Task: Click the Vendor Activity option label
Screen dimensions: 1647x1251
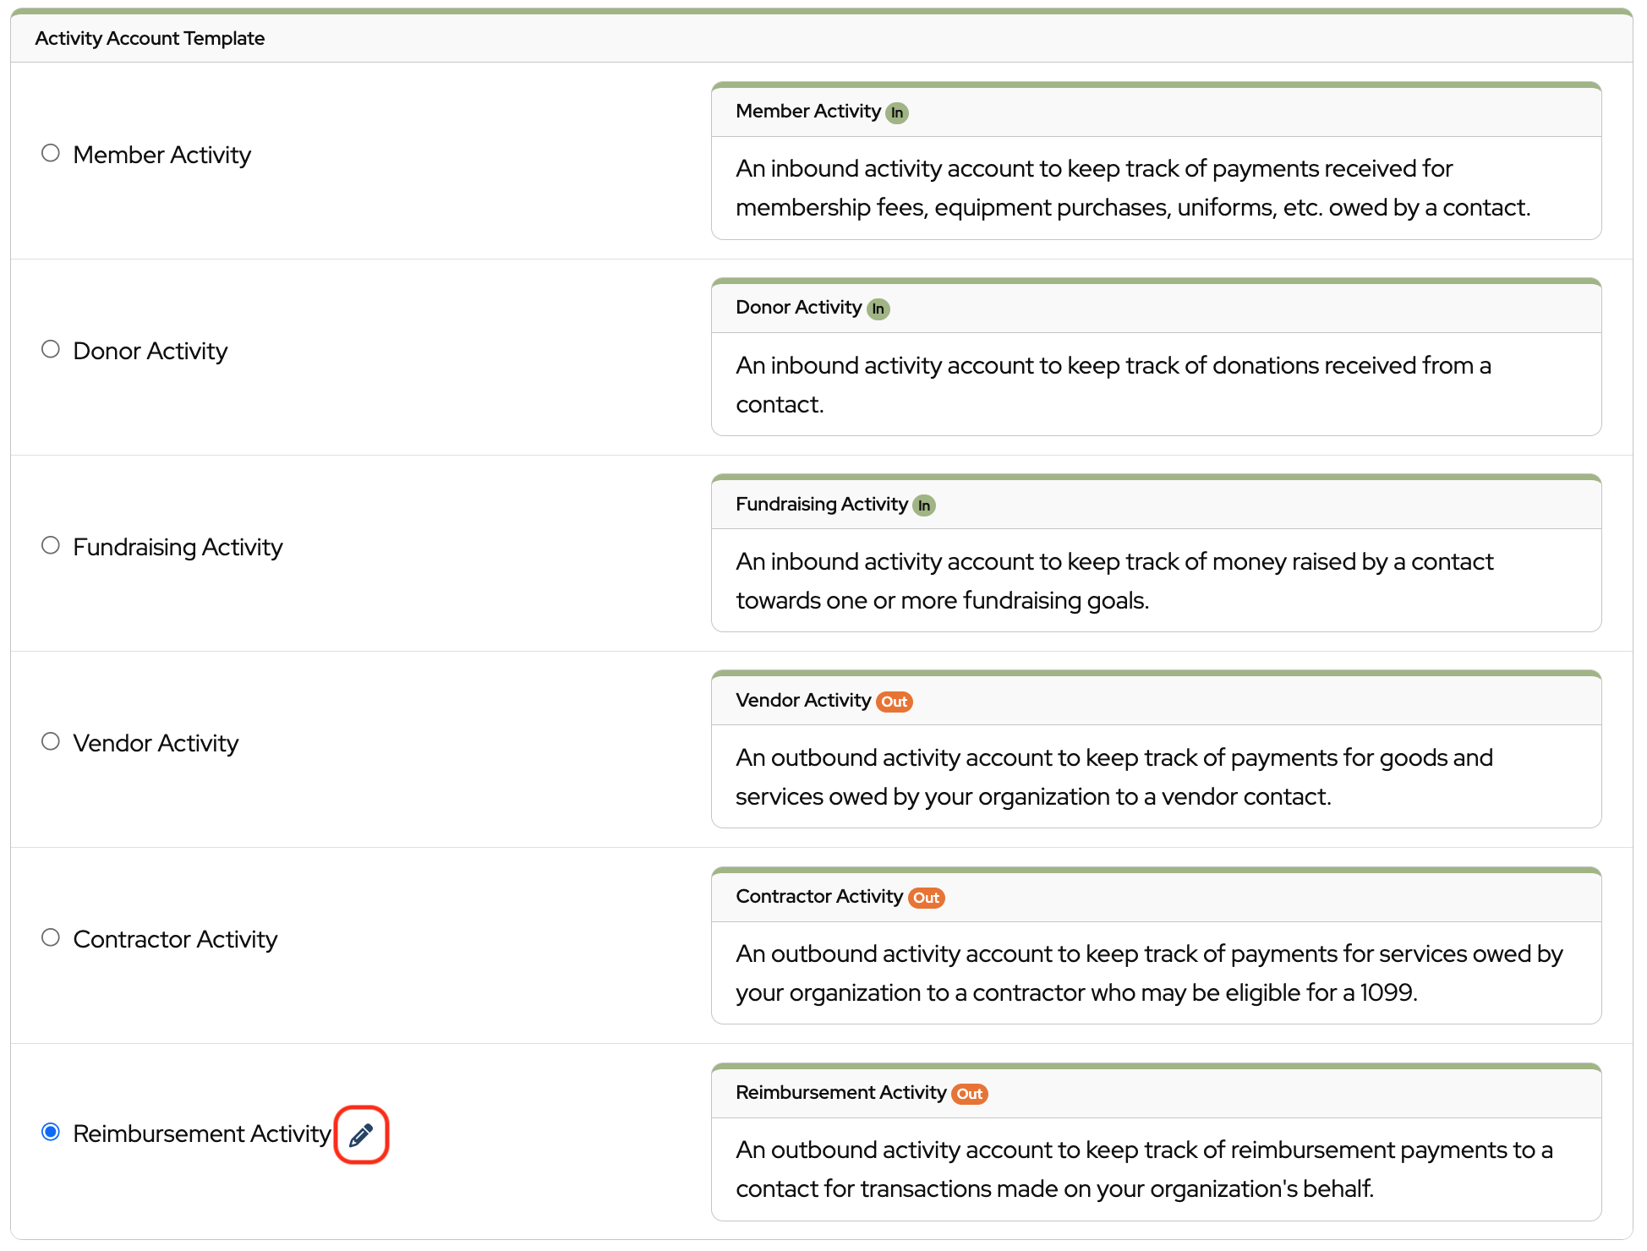Action: (156, 743)
